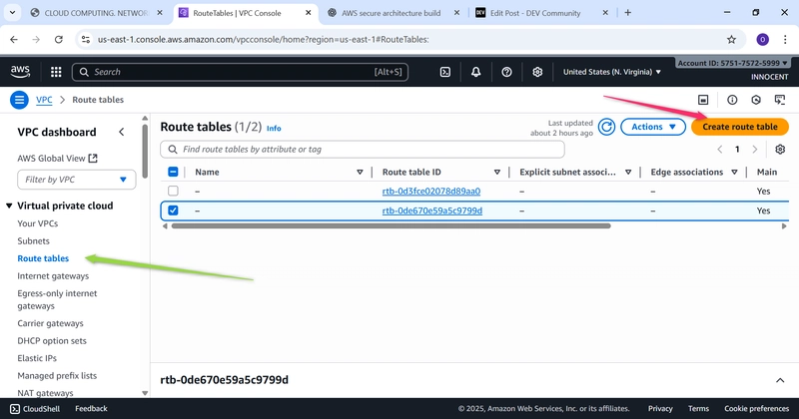Expand the rtb-0de670e59a5c9799d details panel
Viewport: 799px width, 419px height.
coord(780,380)
